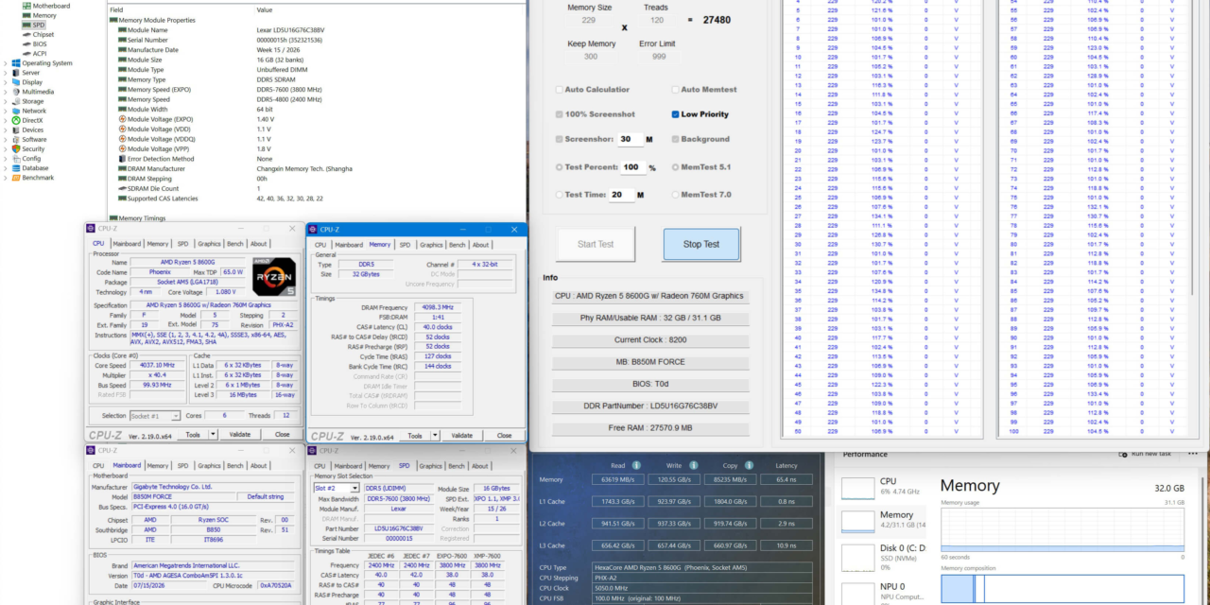This screenshot has width=1210, height=605.
Task: Uncheck the Low Priority checkbox
Action: [x=676, y=114]
